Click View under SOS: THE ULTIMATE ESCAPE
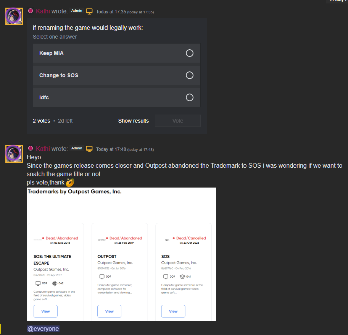Viewport: 348px width, 335px height. click(x=45, y=311)
